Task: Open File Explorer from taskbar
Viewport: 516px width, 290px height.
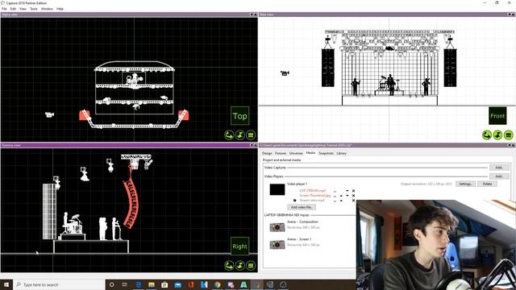Action: tap(152, 284)
